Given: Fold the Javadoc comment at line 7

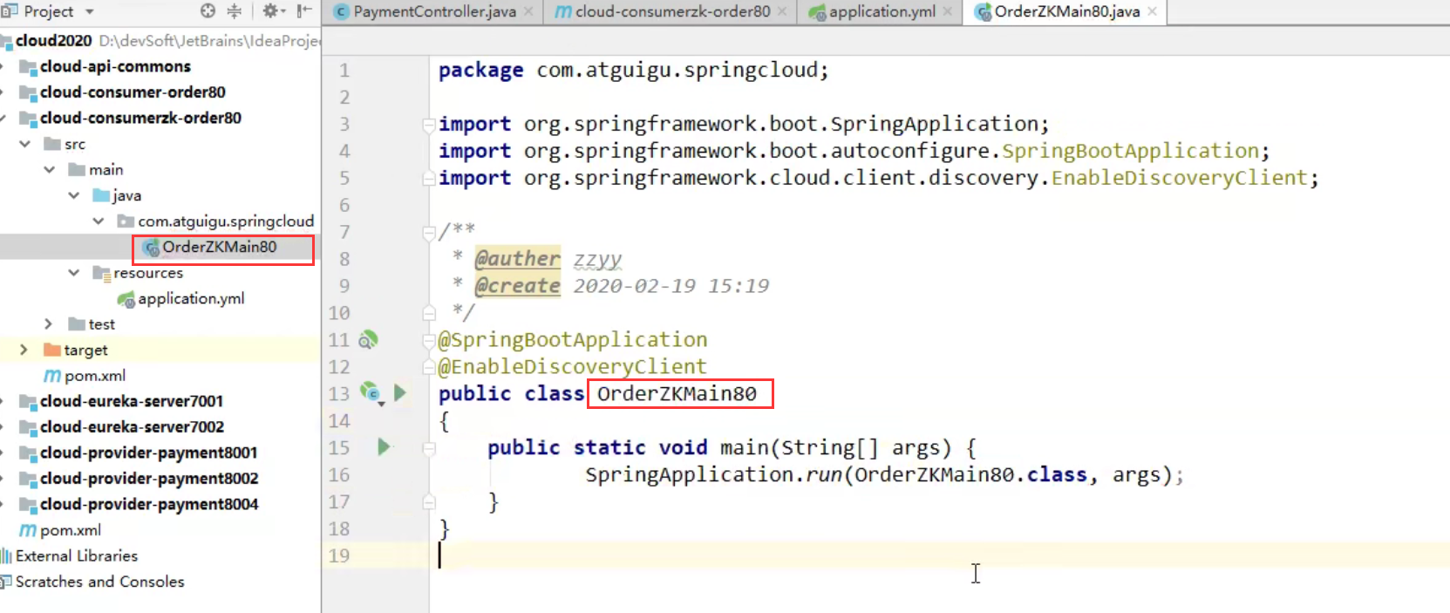Looking at the screenshot, I should [429, 233].
